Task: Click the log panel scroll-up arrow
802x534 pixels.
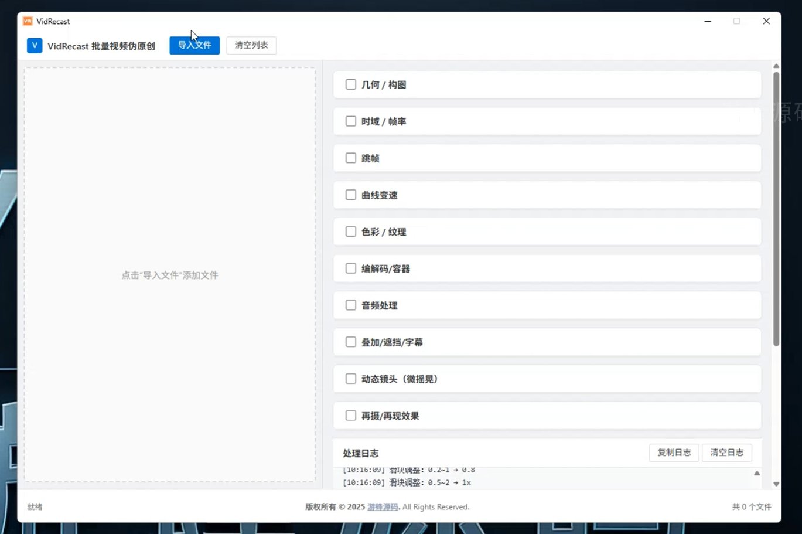Action: (757, 473)
